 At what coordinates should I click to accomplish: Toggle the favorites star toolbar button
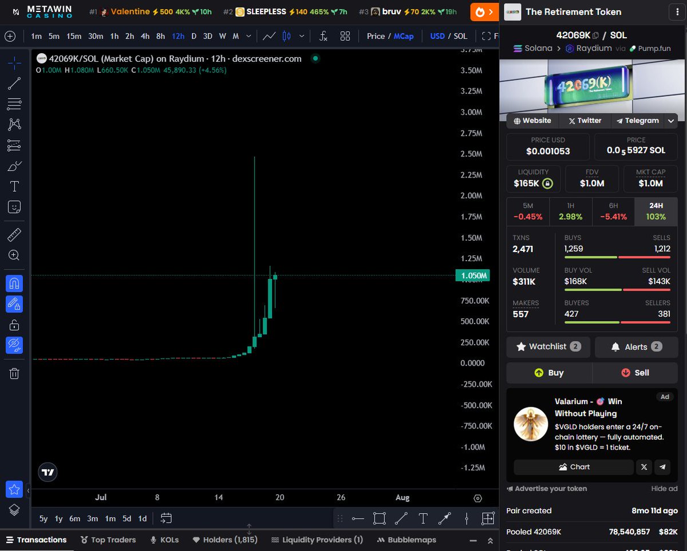[14, 489]
